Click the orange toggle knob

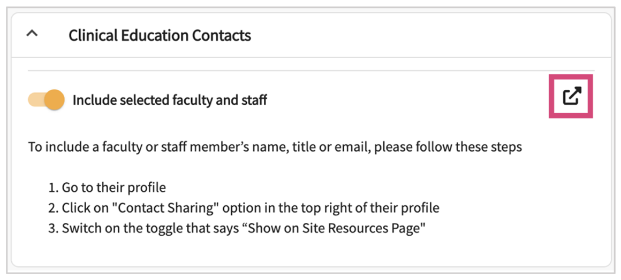pos(54,100)
